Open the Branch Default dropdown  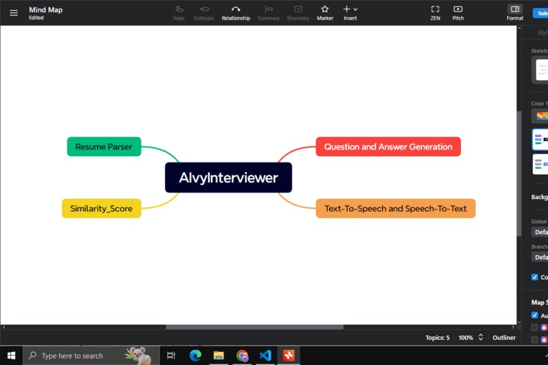[x=540, y=257]
